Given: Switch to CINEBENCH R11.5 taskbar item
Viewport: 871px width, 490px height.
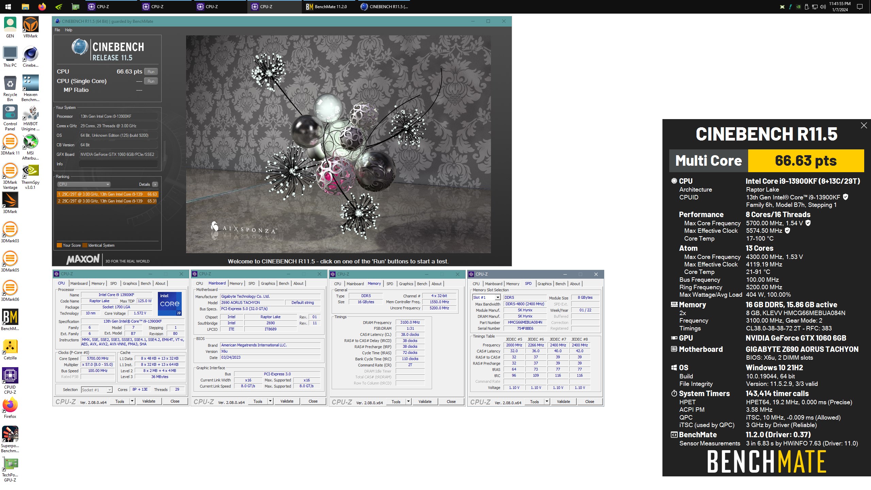Looking at the screenshot, I should tap(384, 6).
